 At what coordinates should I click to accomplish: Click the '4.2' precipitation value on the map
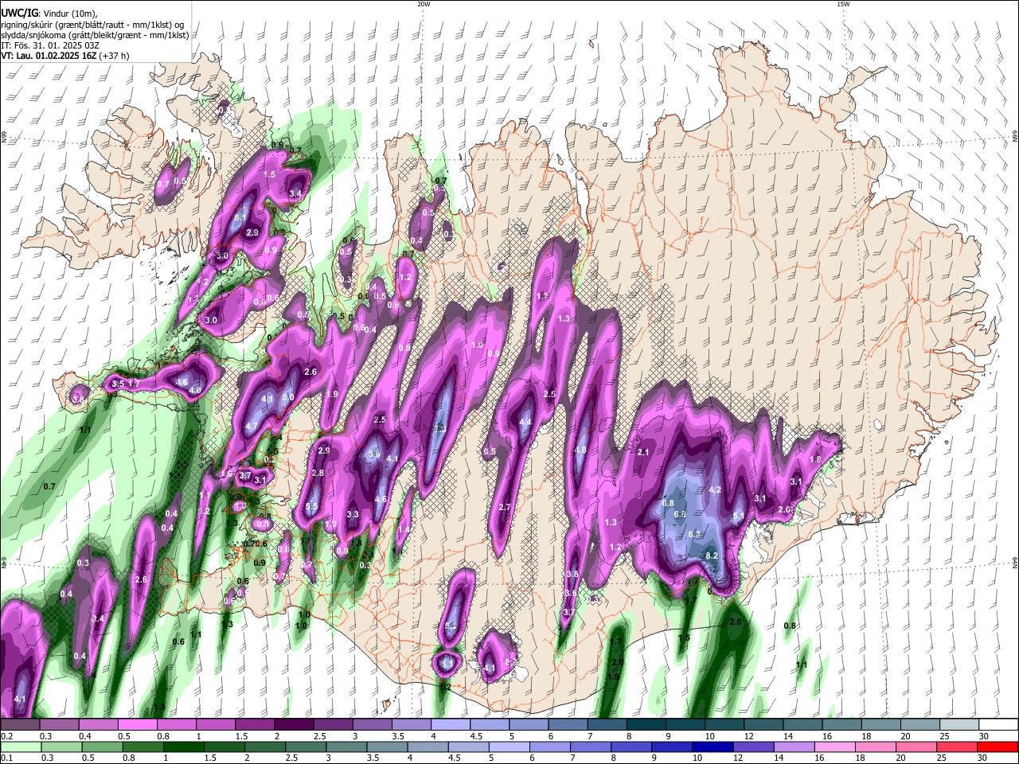coord(715,489)
